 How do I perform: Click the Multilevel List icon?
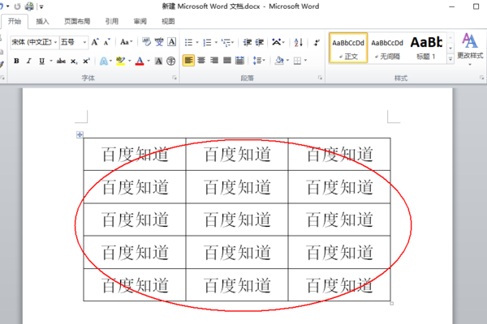pos(226,42)
